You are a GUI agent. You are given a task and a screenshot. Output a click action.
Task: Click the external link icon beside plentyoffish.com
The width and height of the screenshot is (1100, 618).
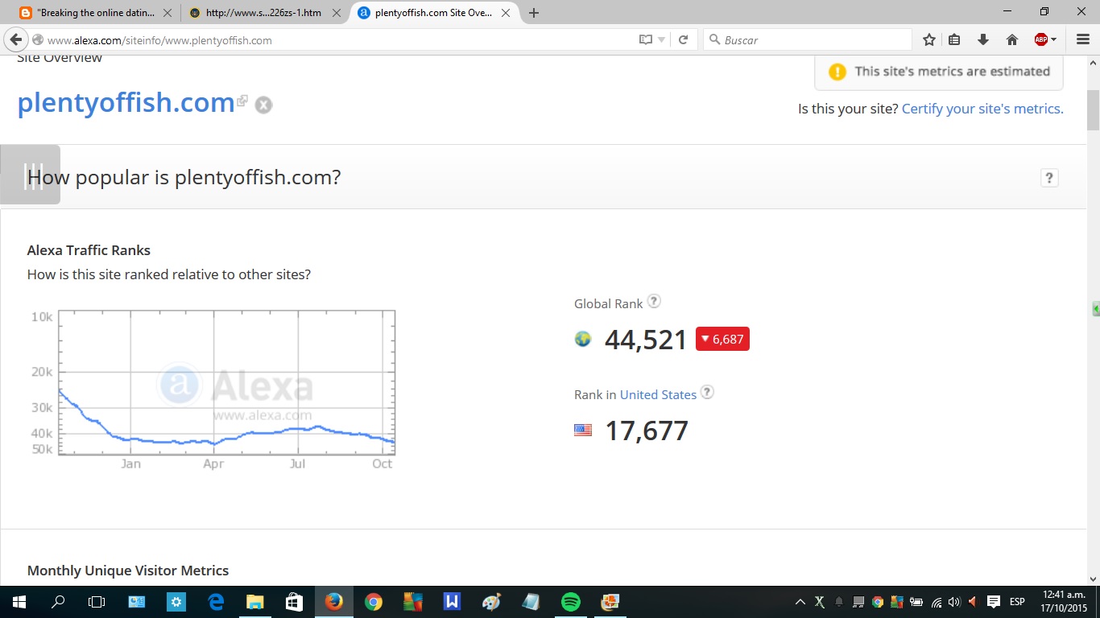pos(242,101)
